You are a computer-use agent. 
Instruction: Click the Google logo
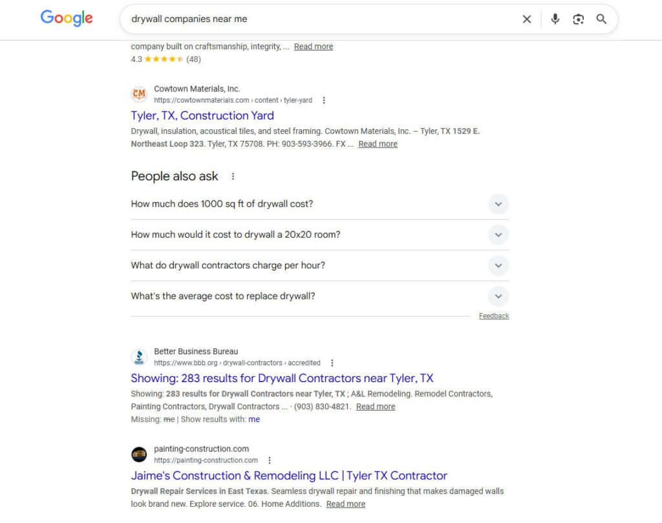coord(67,18)
